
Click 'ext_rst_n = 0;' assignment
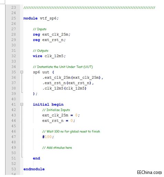[x=58, y=121]
